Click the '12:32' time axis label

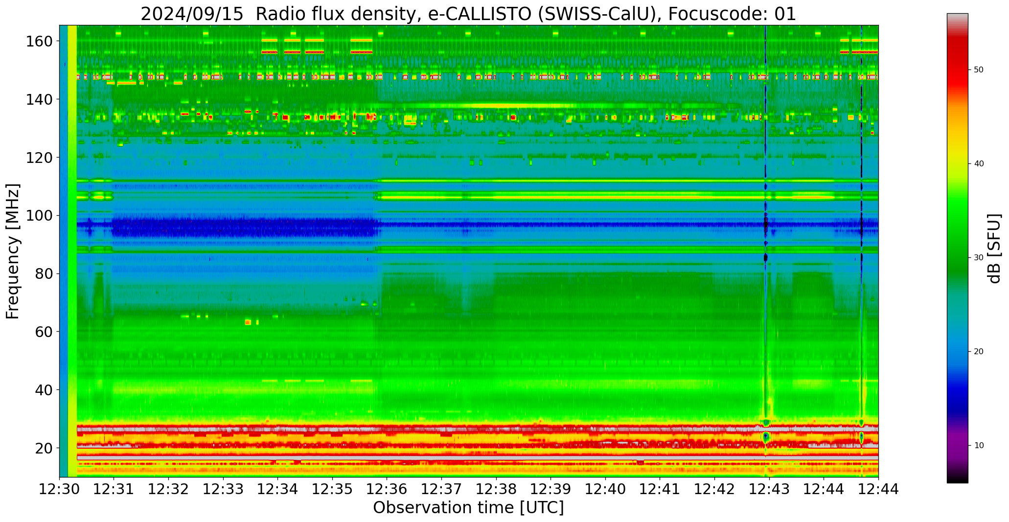[x=169, y=489]
